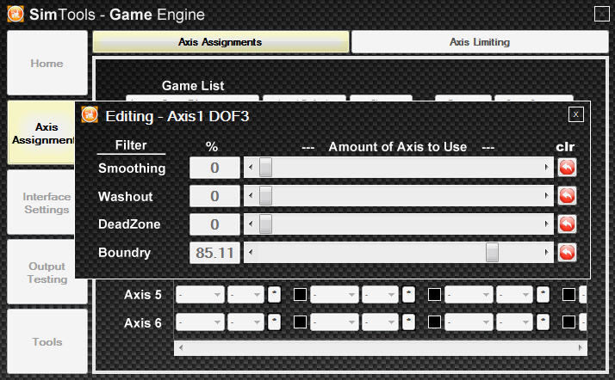Open the Axis 6 DOF3 force dropdown

[469, 322]
